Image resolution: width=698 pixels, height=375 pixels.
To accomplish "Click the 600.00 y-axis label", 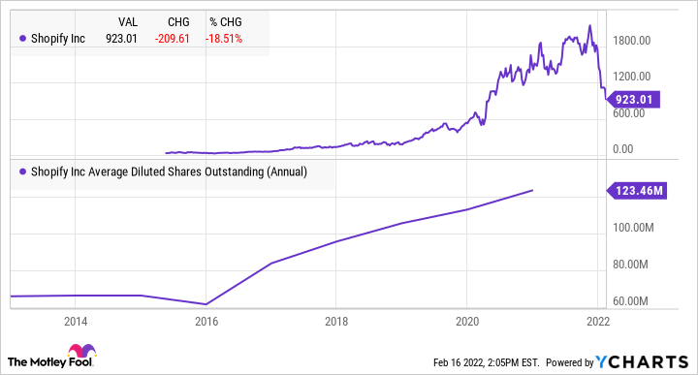I will click(x=628, y=113).
